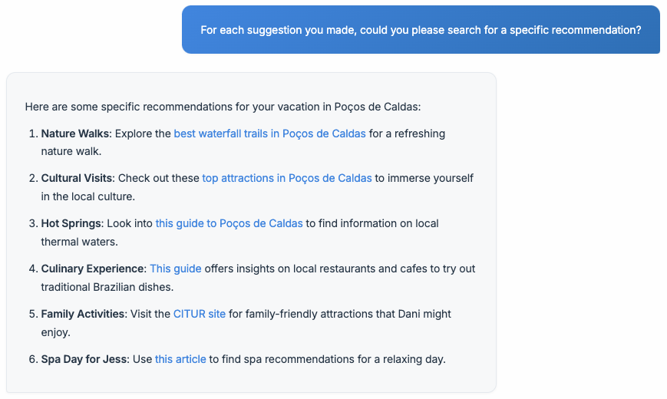Screen dimensions: 667x399
Task: Follow the 'this guide to Poços de Caldas' link
Action: tap(229, 223)
